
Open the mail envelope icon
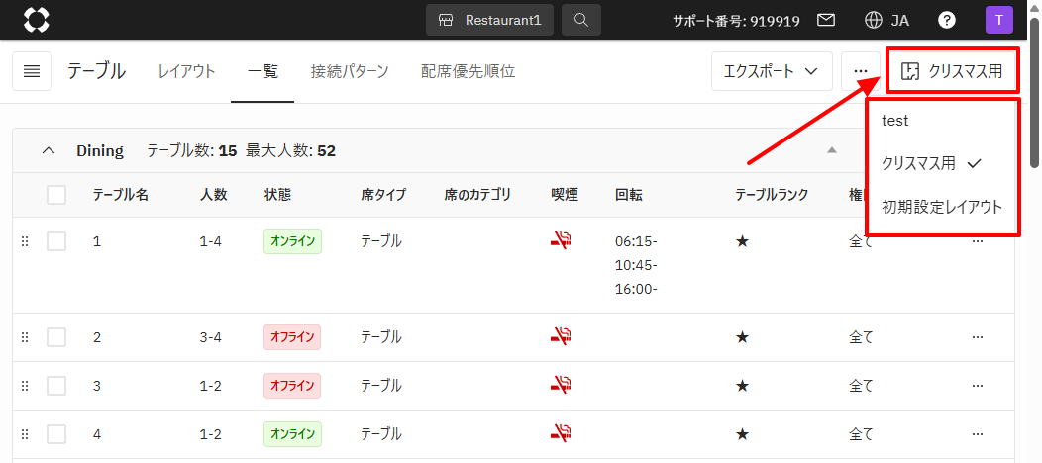[826, 20]
